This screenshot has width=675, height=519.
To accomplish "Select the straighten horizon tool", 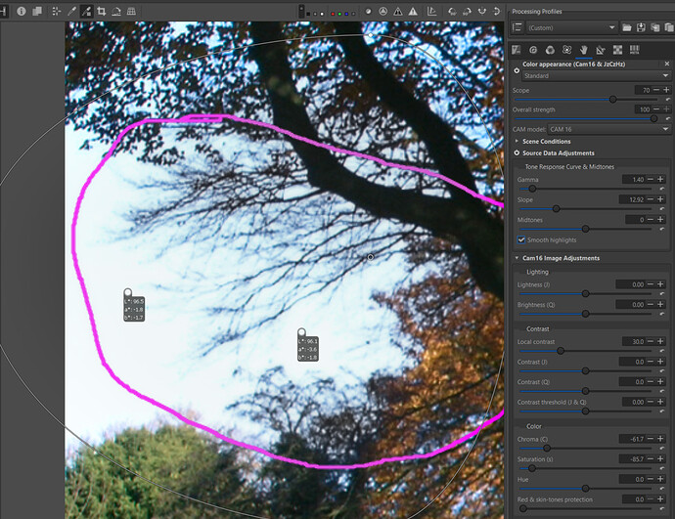I will [116, 11].
